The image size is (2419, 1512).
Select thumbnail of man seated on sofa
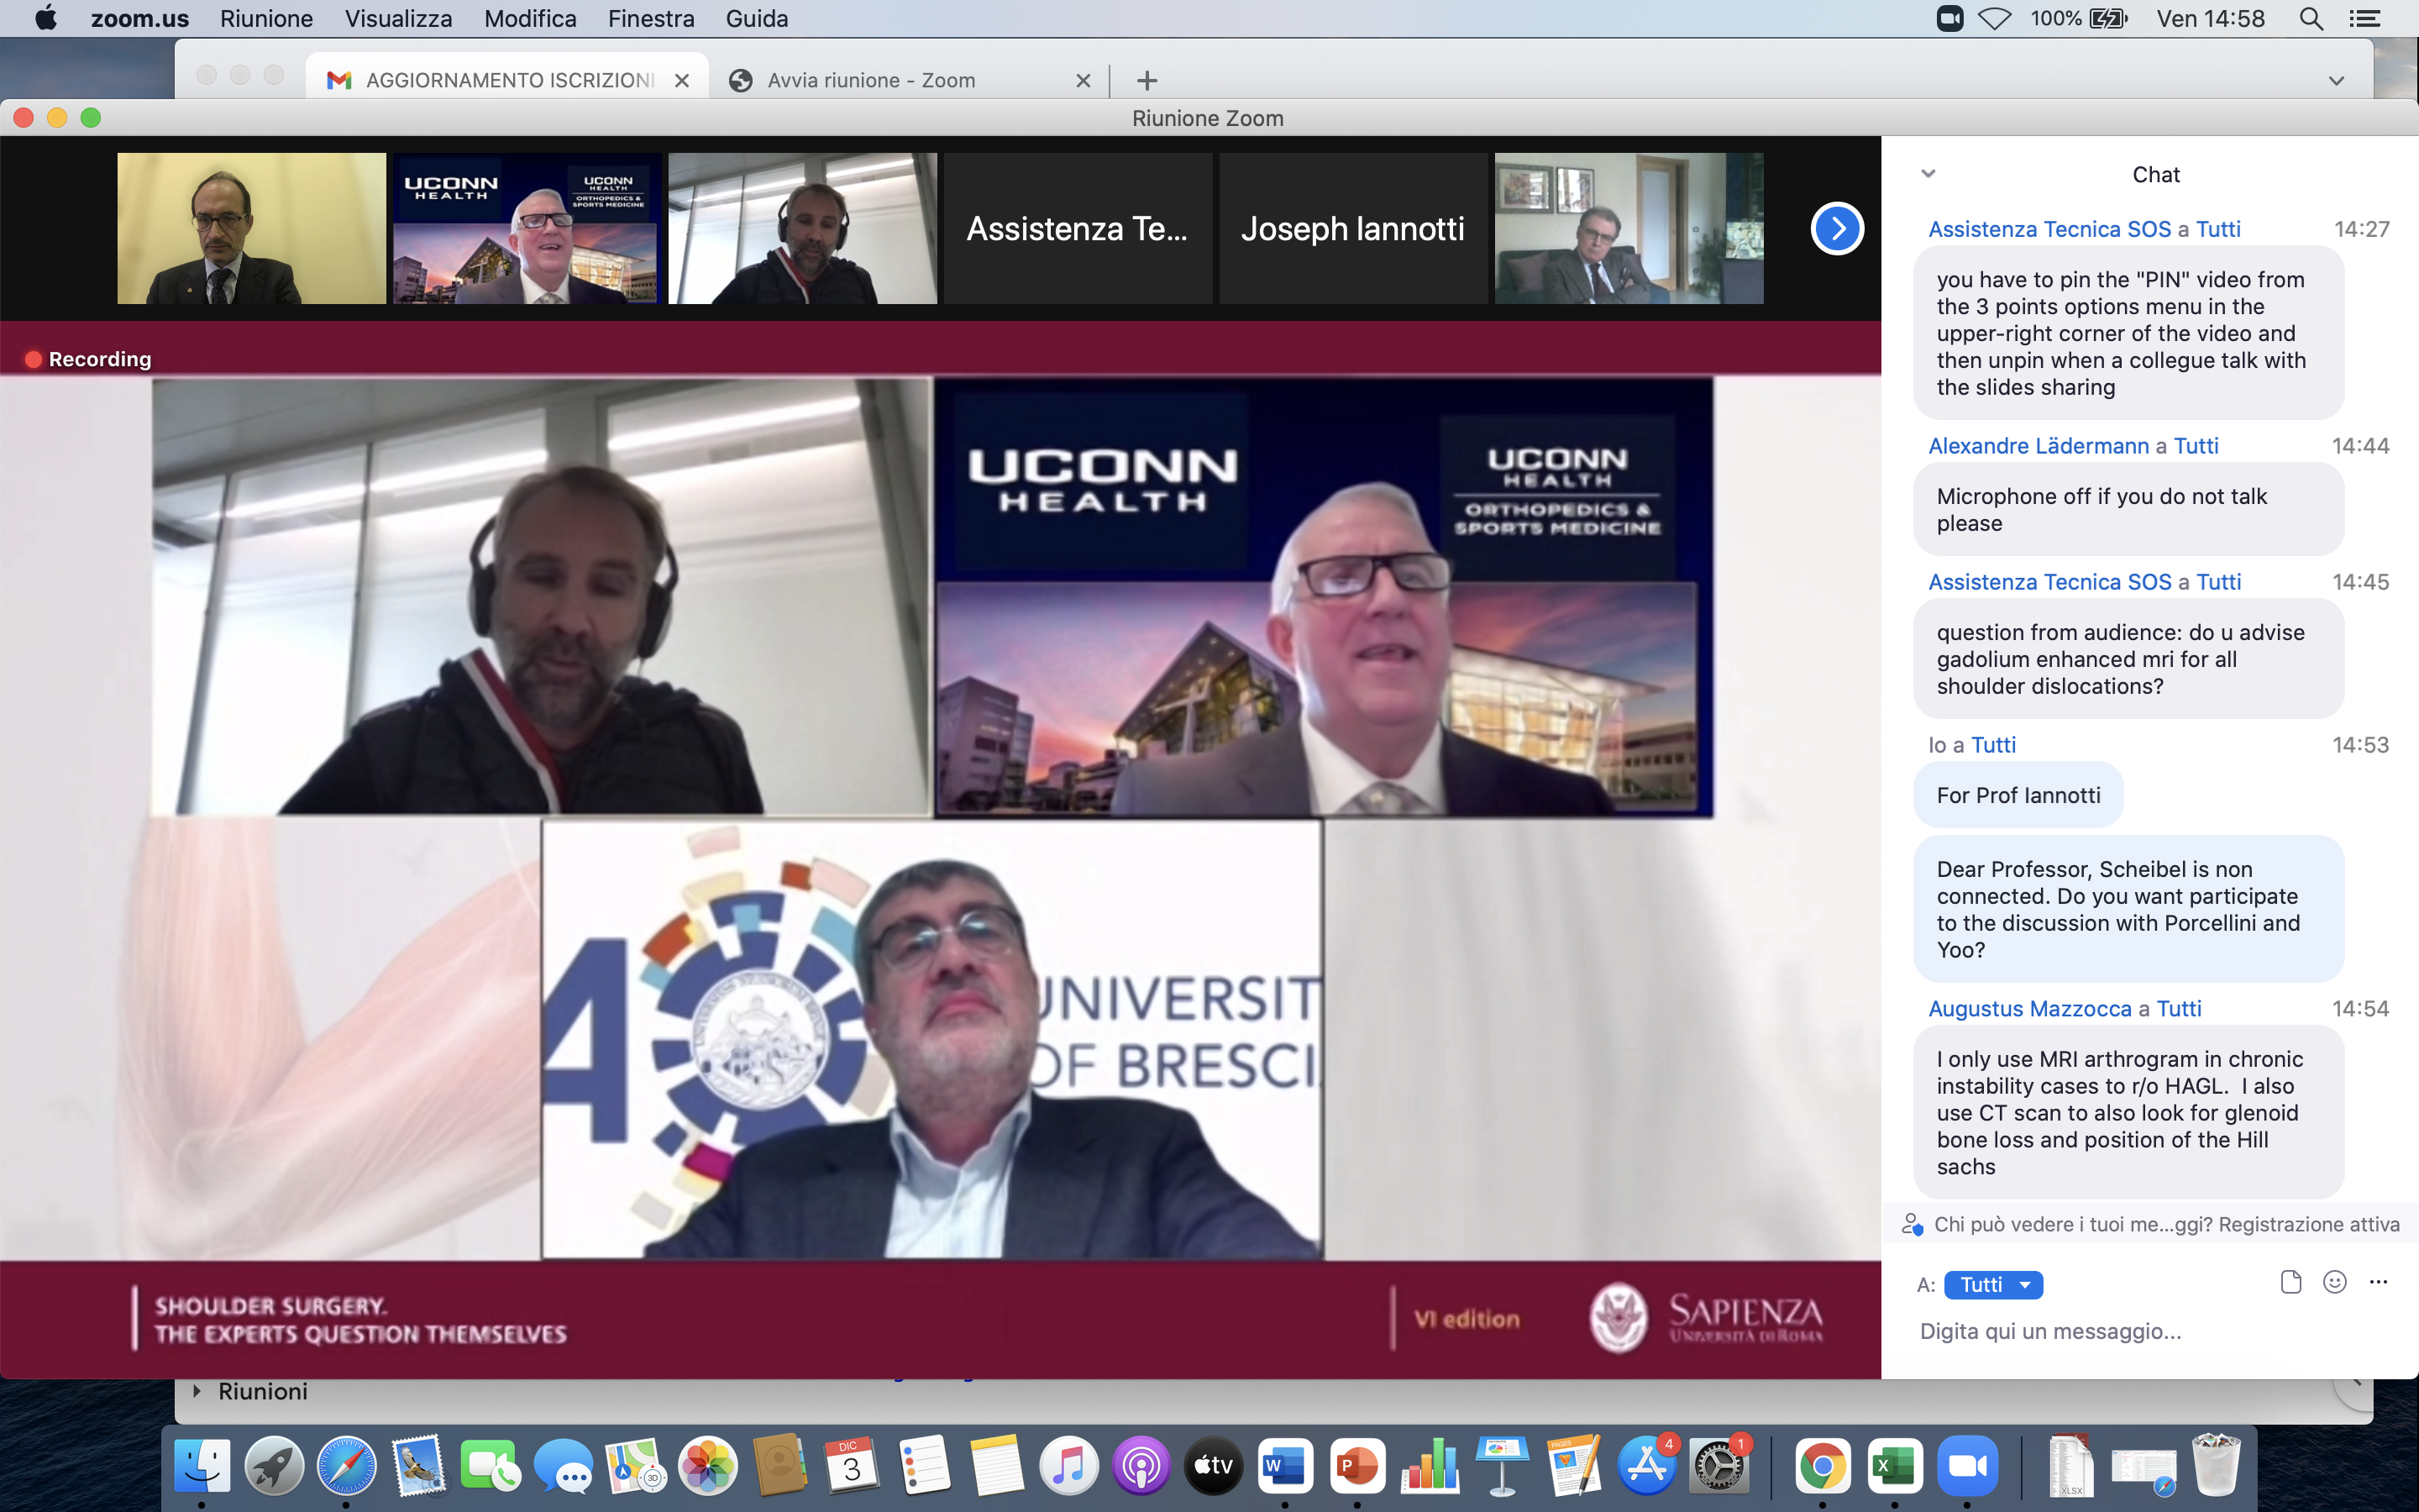tap(1629, 229)
